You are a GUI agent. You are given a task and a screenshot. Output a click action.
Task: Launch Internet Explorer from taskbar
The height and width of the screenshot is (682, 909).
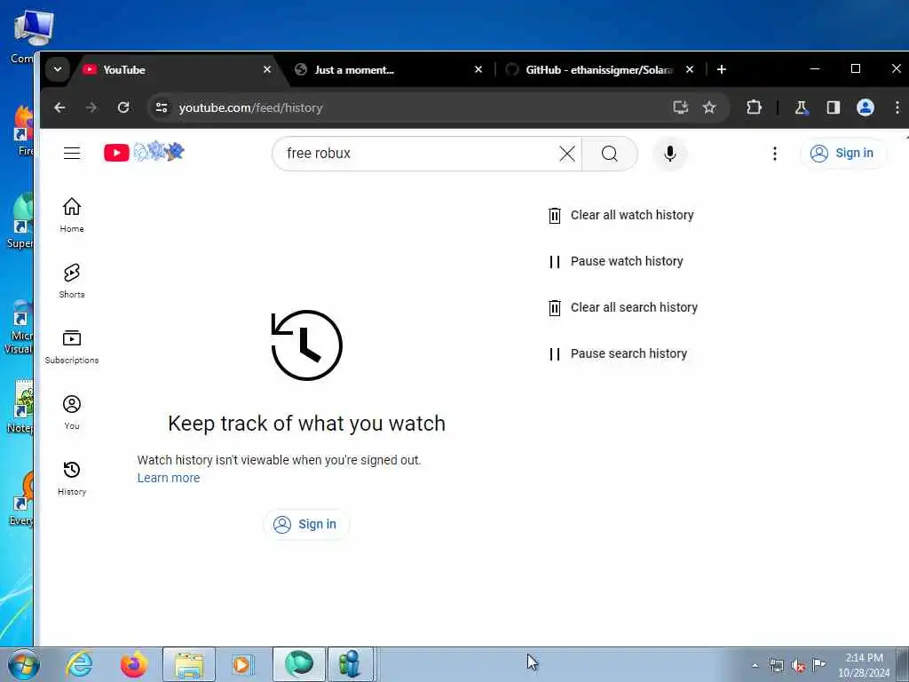[x=79, y=664]
